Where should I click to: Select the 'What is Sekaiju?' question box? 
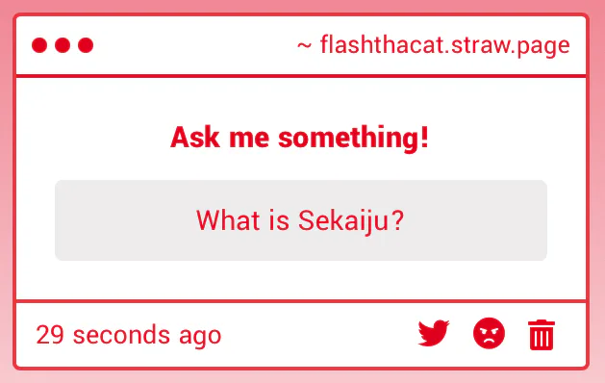pos(301,220)
